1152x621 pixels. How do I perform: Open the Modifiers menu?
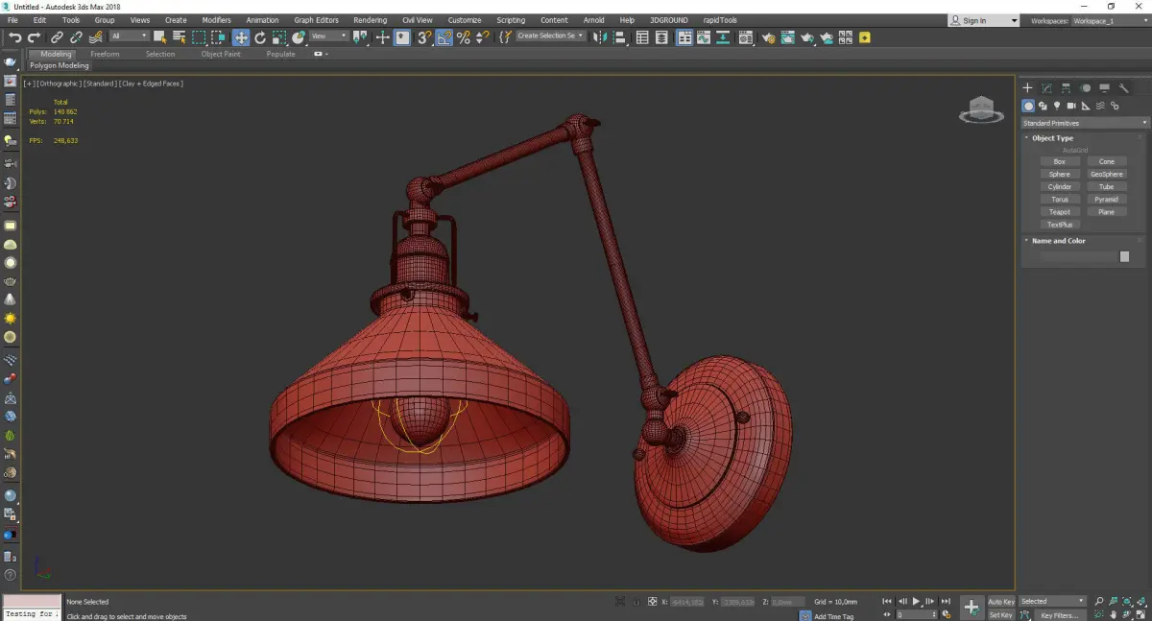click(216, 20)
